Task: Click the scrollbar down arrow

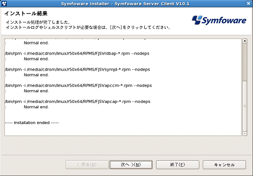Action: coord(245,134)
